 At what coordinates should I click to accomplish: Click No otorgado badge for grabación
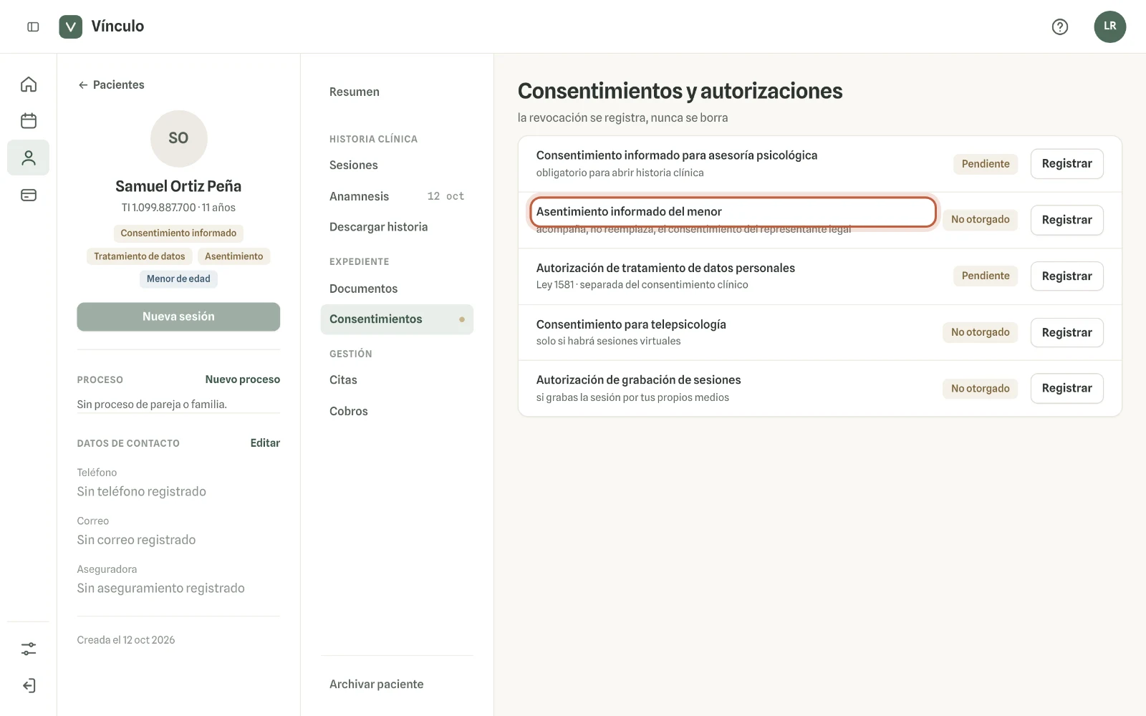980,389
